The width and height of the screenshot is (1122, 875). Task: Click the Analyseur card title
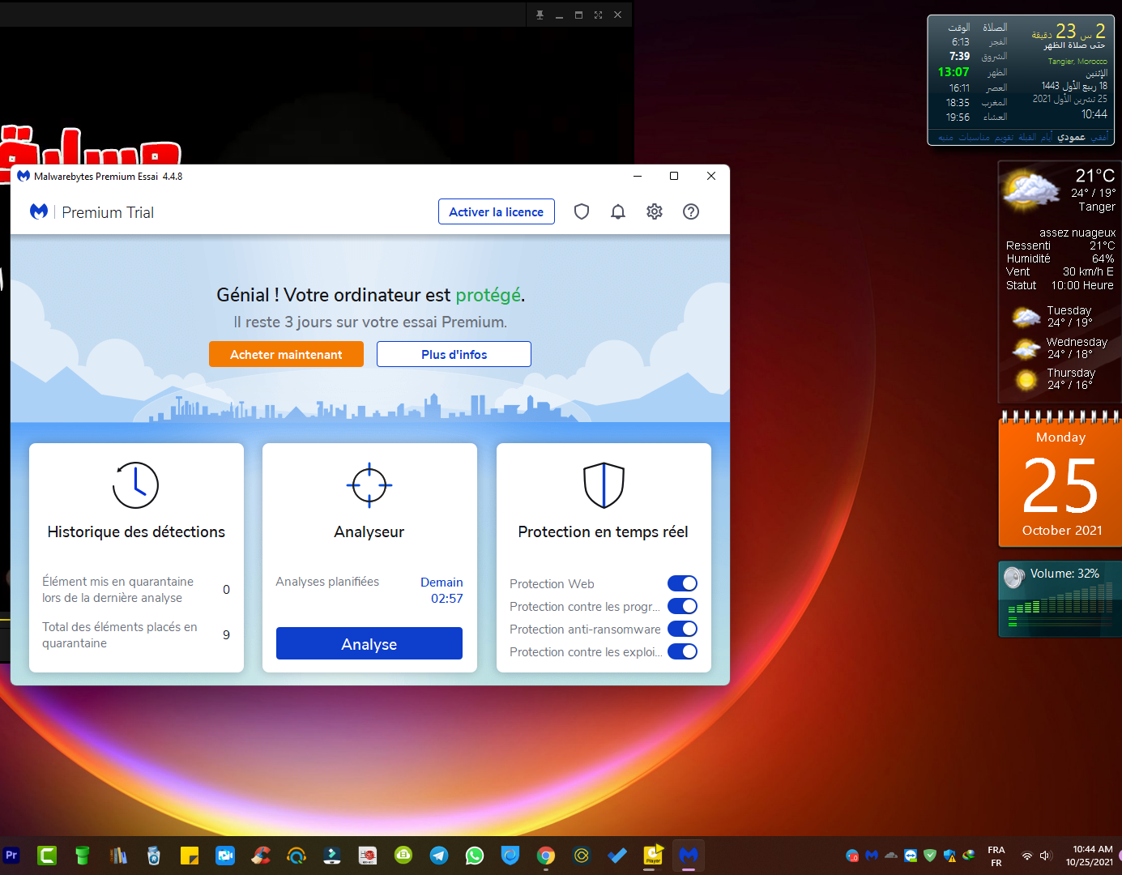[369, 531]
